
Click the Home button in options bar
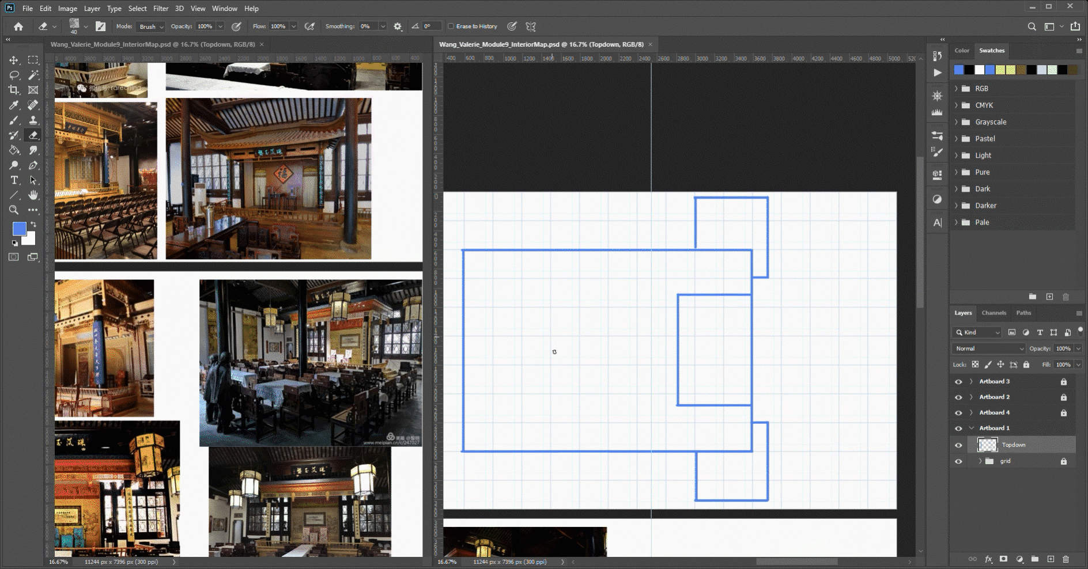tap(18, 26)
